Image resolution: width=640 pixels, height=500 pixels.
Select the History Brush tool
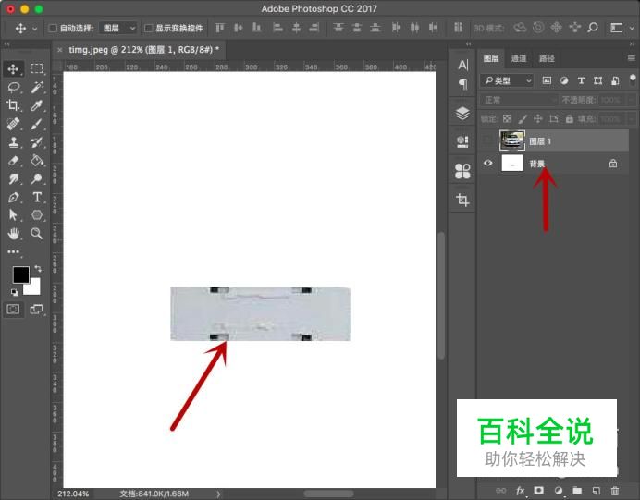point(37,142)
